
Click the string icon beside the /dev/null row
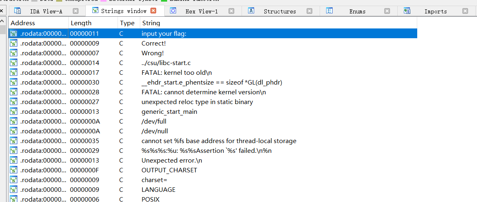(x=13, y=131)
